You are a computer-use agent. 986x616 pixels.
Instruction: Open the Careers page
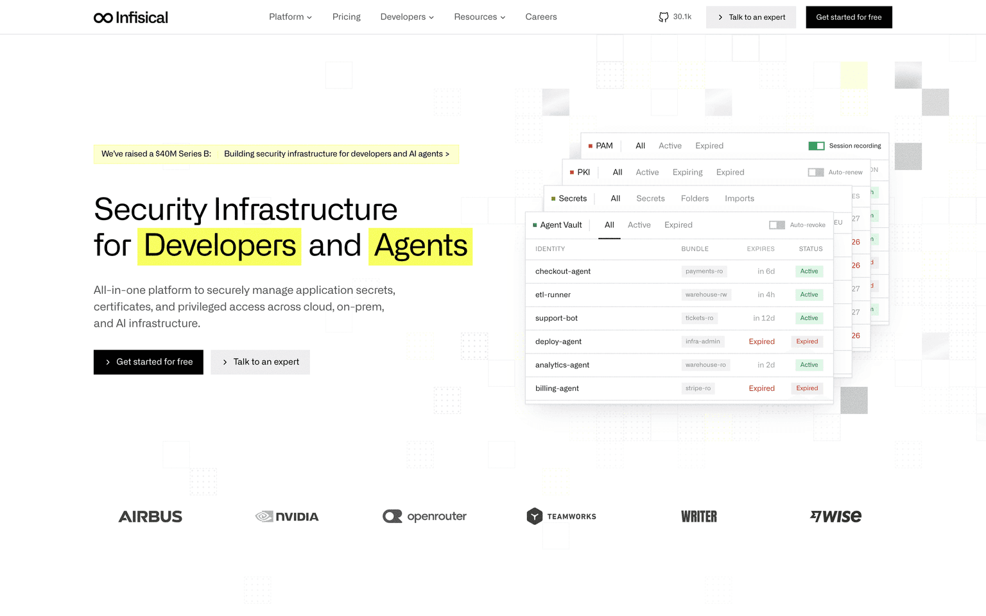click(541, 17)
